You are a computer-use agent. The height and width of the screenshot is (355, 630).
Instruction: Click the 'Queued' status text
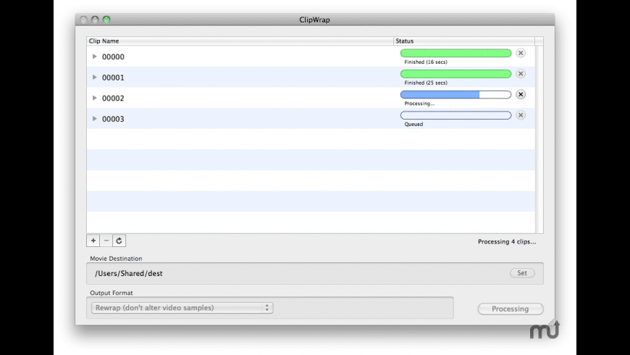point(413,124)
